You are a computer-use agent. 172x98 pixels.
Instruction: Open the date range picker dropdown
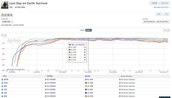[156, 22]
